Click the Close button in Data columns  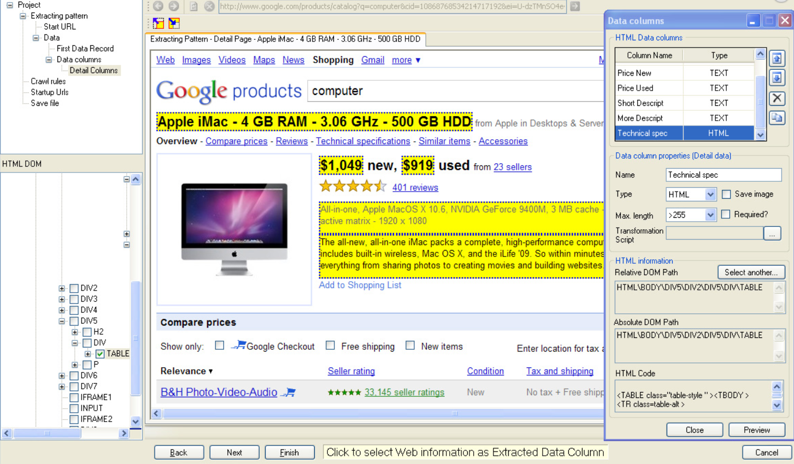tap(695, 430)
